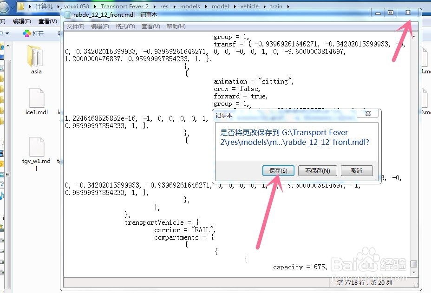The height and width of the screenshot is (293, 431).
Task: Click the text 'transportVehicle = {'
Action: coord(162,222)
